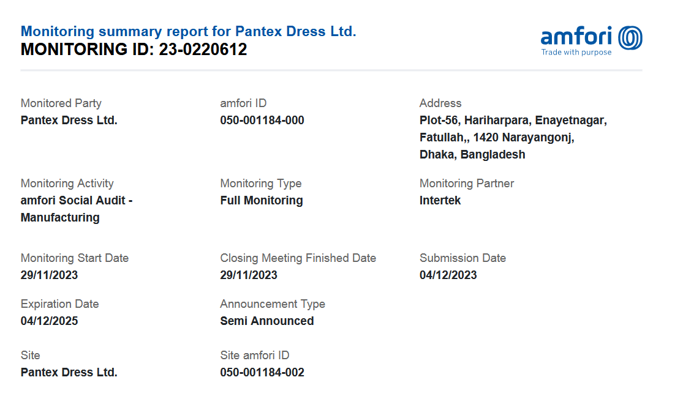
Task: Click the Submission Date 04/12/2023 value
Action: pos(448,275)
